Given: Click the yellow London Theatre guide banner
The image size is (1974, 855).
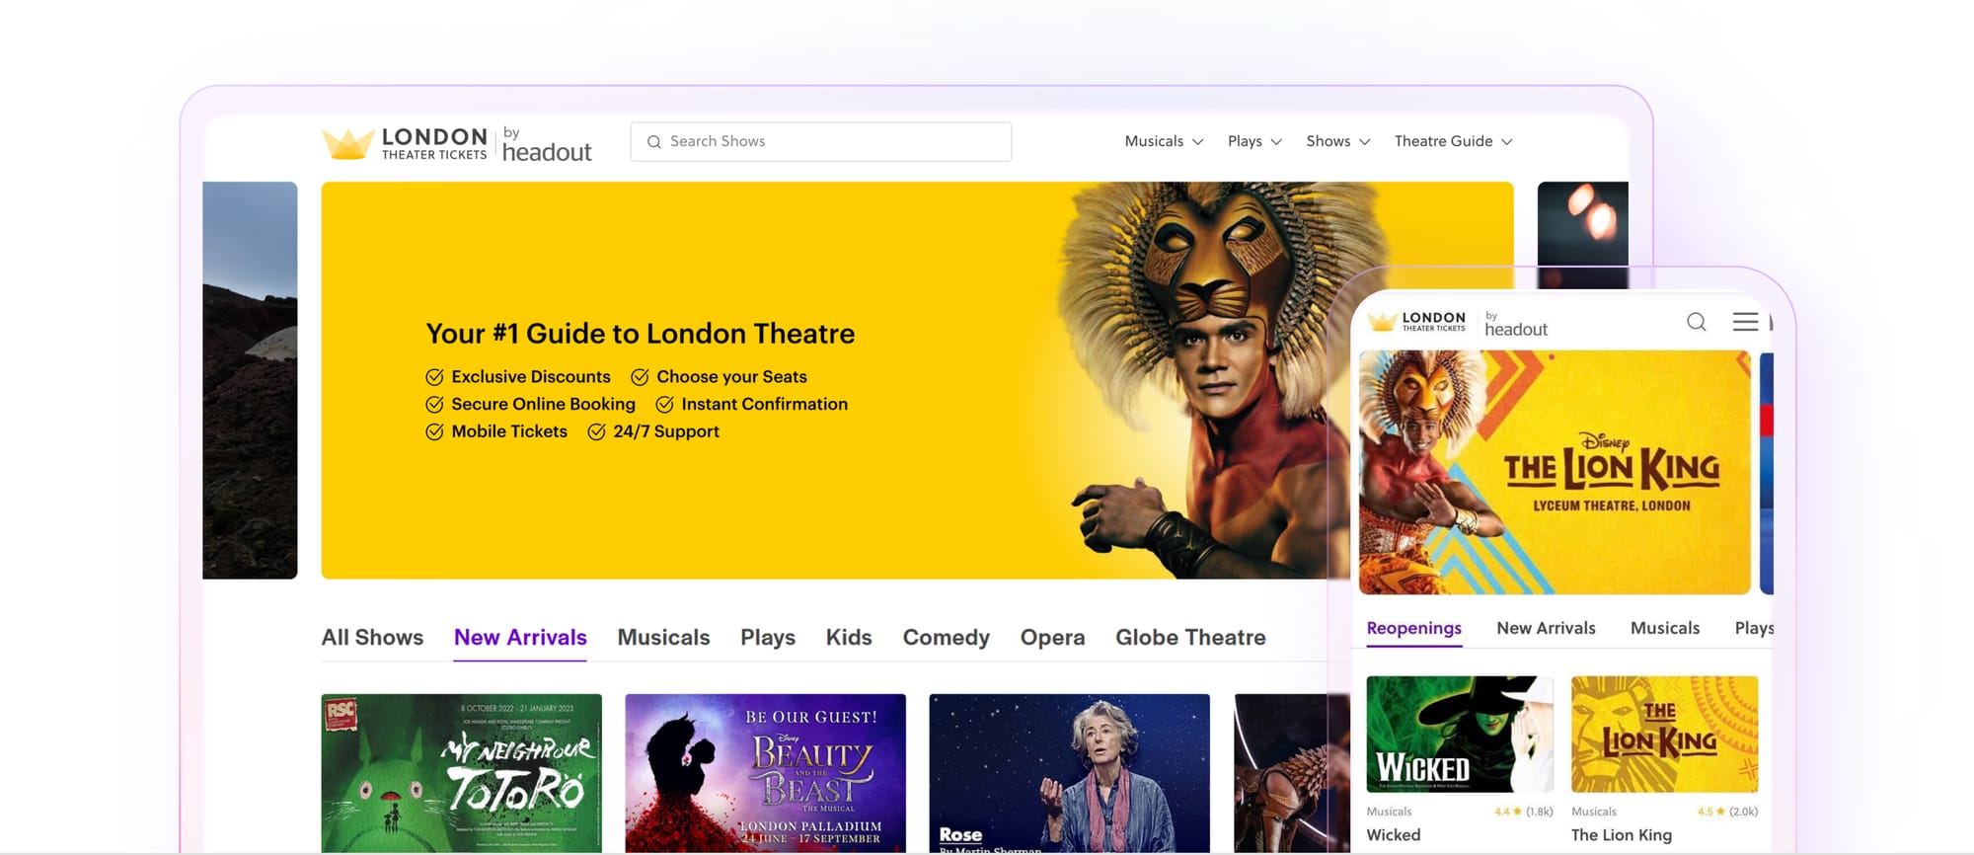Looking at the screenshot, I should pyautogui.click(x=917, y=380).
